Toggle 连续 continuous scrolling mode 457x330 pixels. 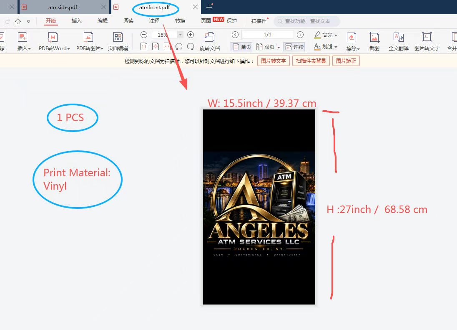pos(294,47)
